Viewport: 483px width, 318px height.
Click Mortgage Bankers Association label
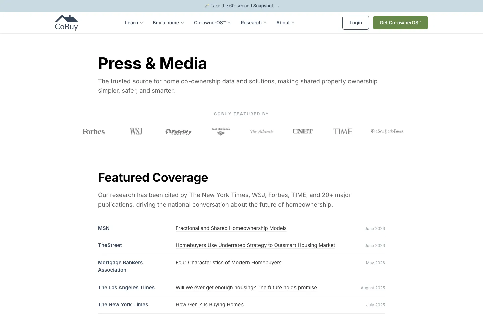click(120, 266)
